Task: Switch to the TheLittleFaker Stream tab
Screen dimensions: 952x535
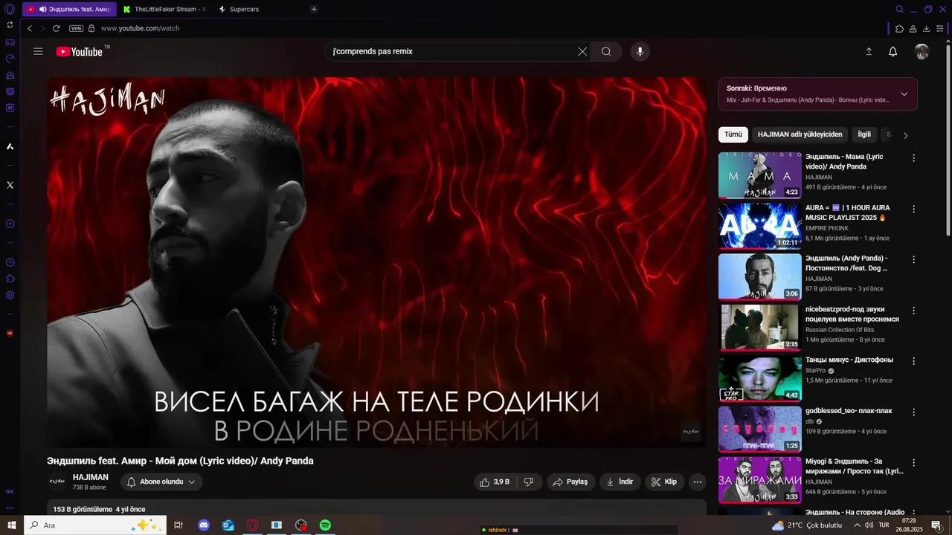Action: [165, 9]
